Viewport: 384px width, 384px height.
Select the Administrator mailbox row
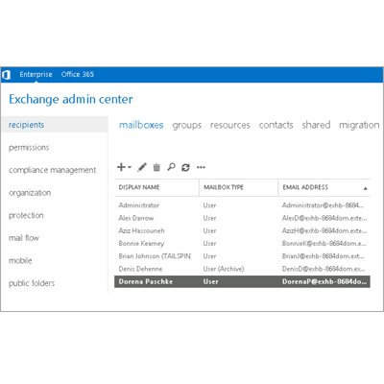pyautogui.click(x=242, y=205)
